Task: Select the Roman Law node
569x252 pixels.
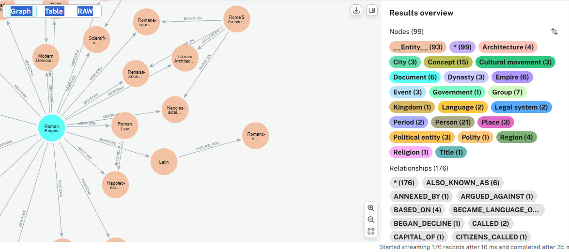Action: click(125, 126)
